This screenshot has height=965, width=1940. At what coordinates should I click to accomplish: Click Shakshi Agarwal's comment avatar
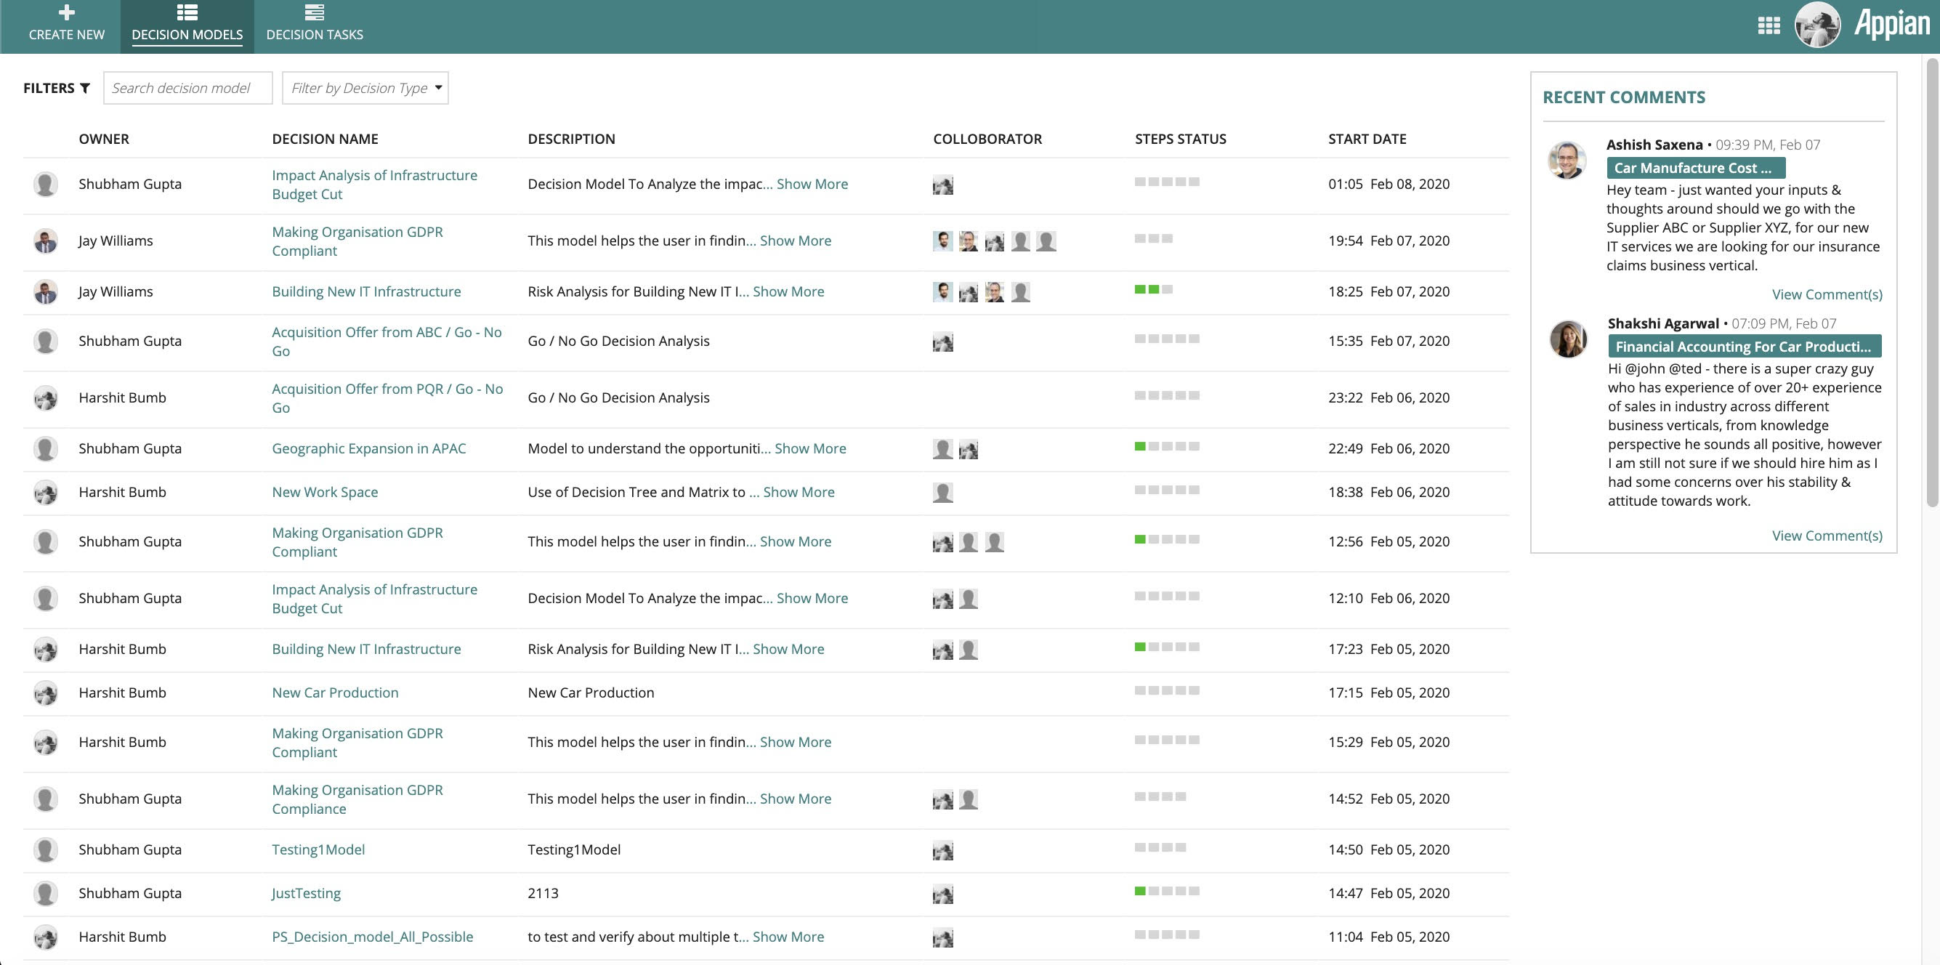(x=1568, y=339)
